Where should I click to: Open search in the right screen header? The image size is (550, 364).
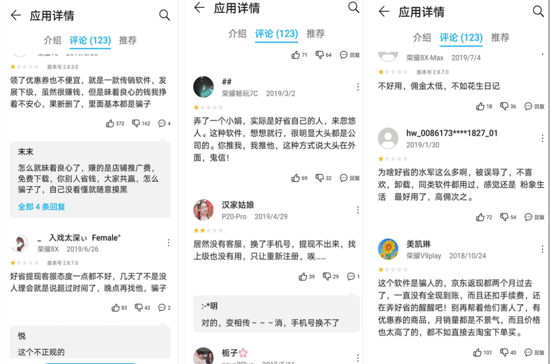(x=538, y=12)
